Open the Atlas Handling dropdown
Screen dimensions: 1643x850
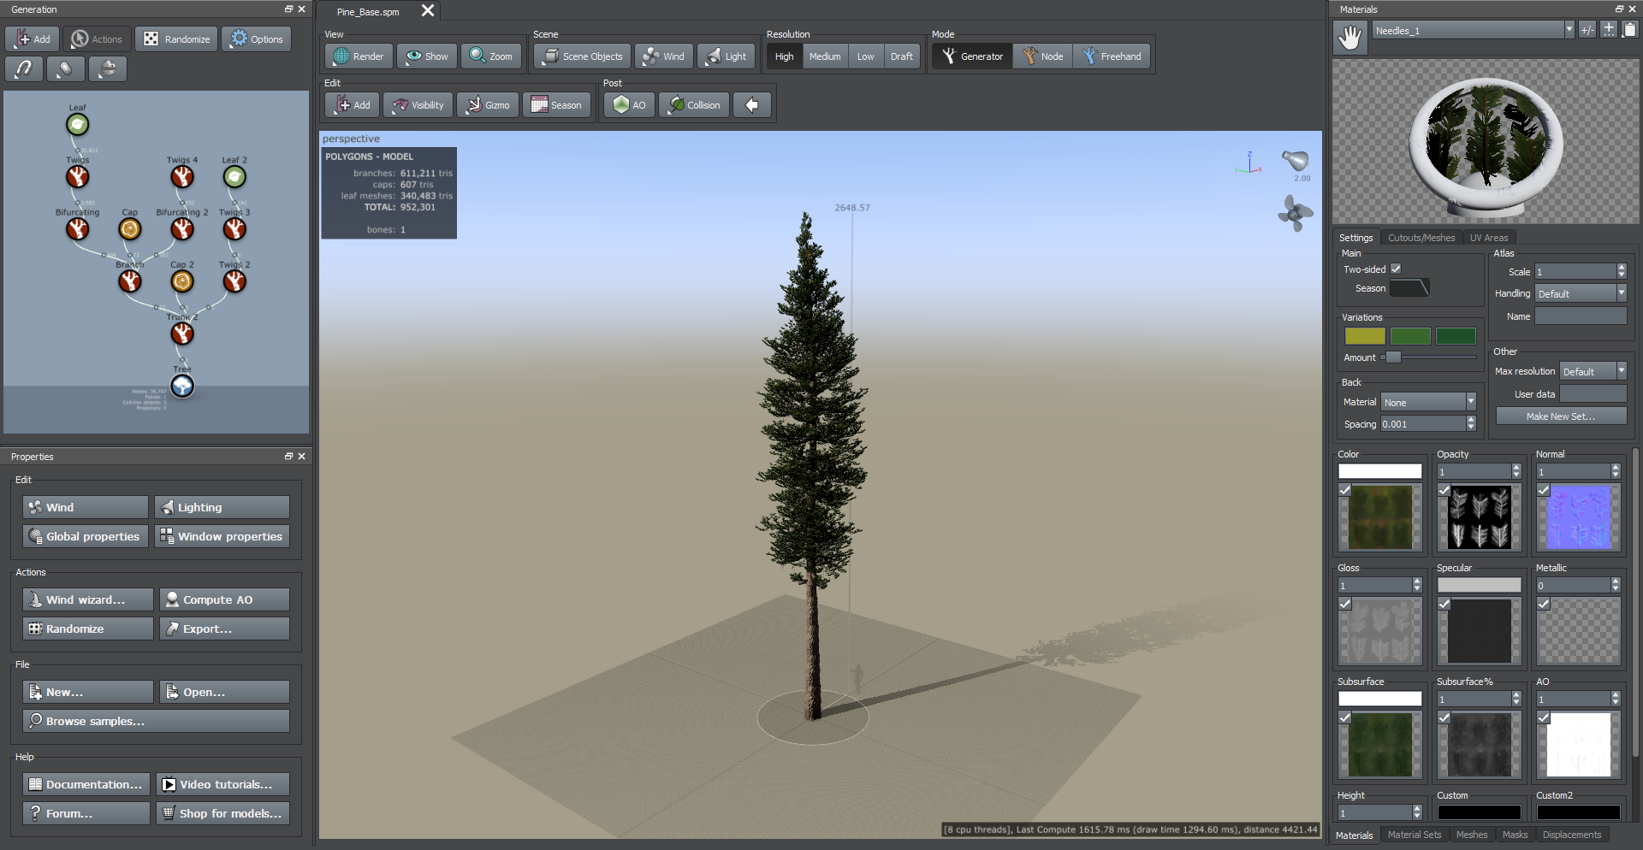[x=1581, y=293]
